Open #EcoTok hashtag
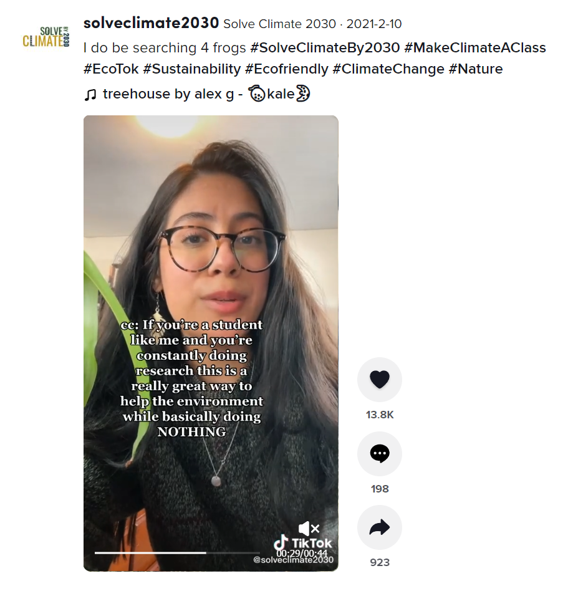 click(111, 69)
